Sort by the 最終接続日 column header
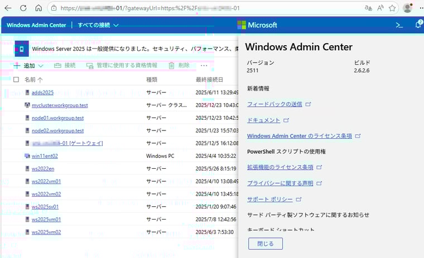This screenshot has width=424, height=258. 209,80
